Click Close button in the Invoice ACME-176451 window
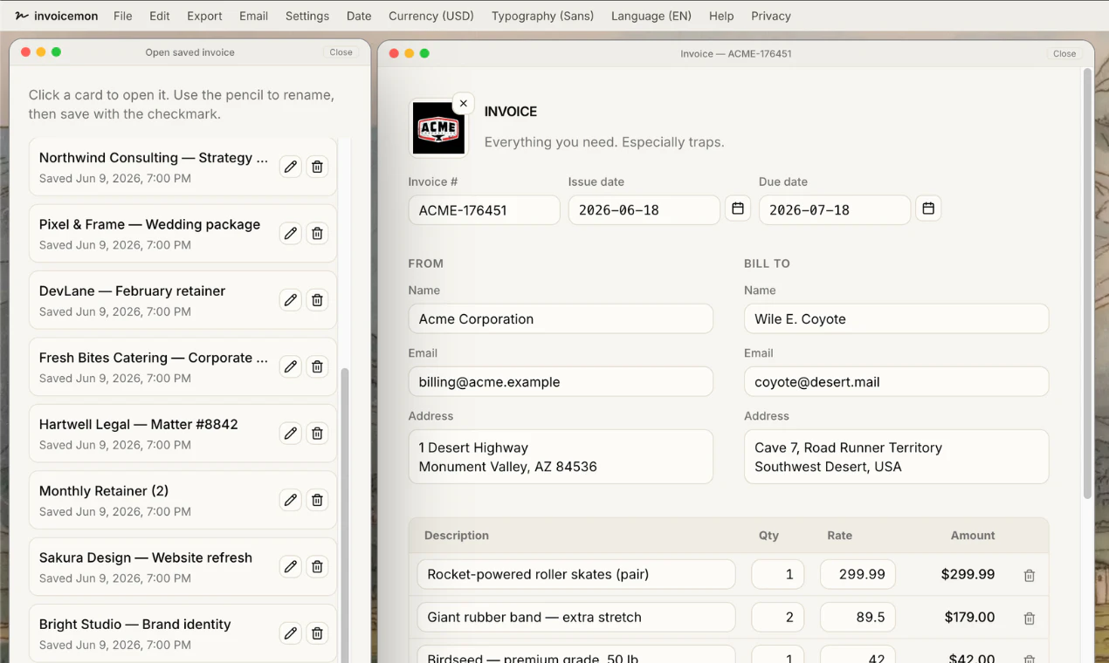 point(1064,53)
